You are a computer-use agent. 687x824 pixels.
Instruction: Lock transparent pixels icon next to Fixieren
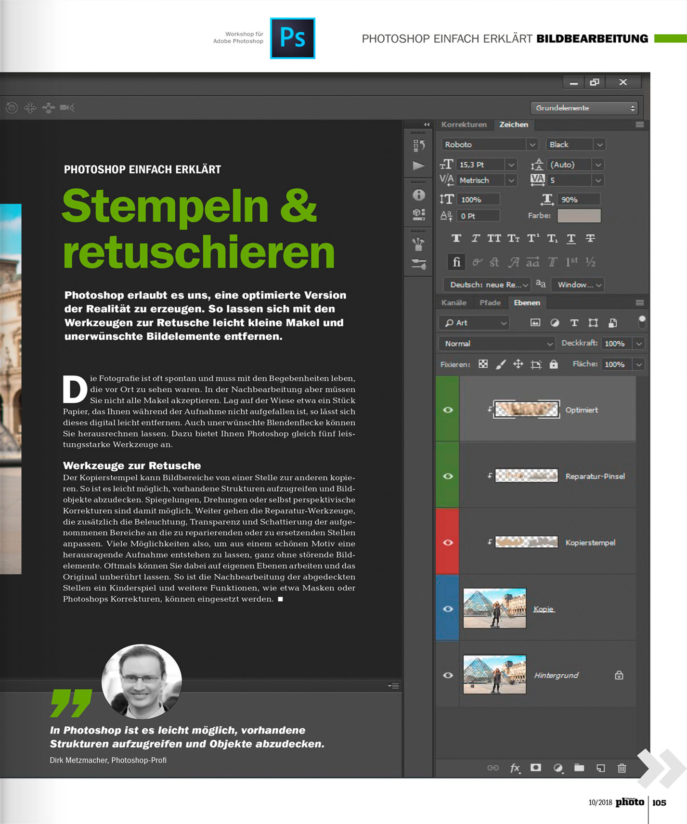point(483,364)
